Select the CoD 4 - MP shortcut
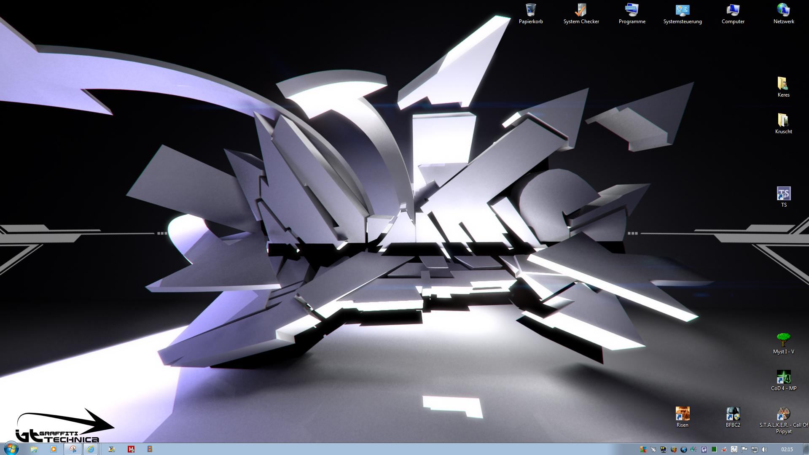 point(784,381)
